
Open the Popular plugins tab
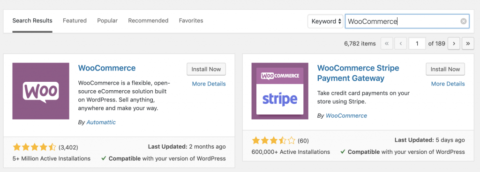click(107, 21)
